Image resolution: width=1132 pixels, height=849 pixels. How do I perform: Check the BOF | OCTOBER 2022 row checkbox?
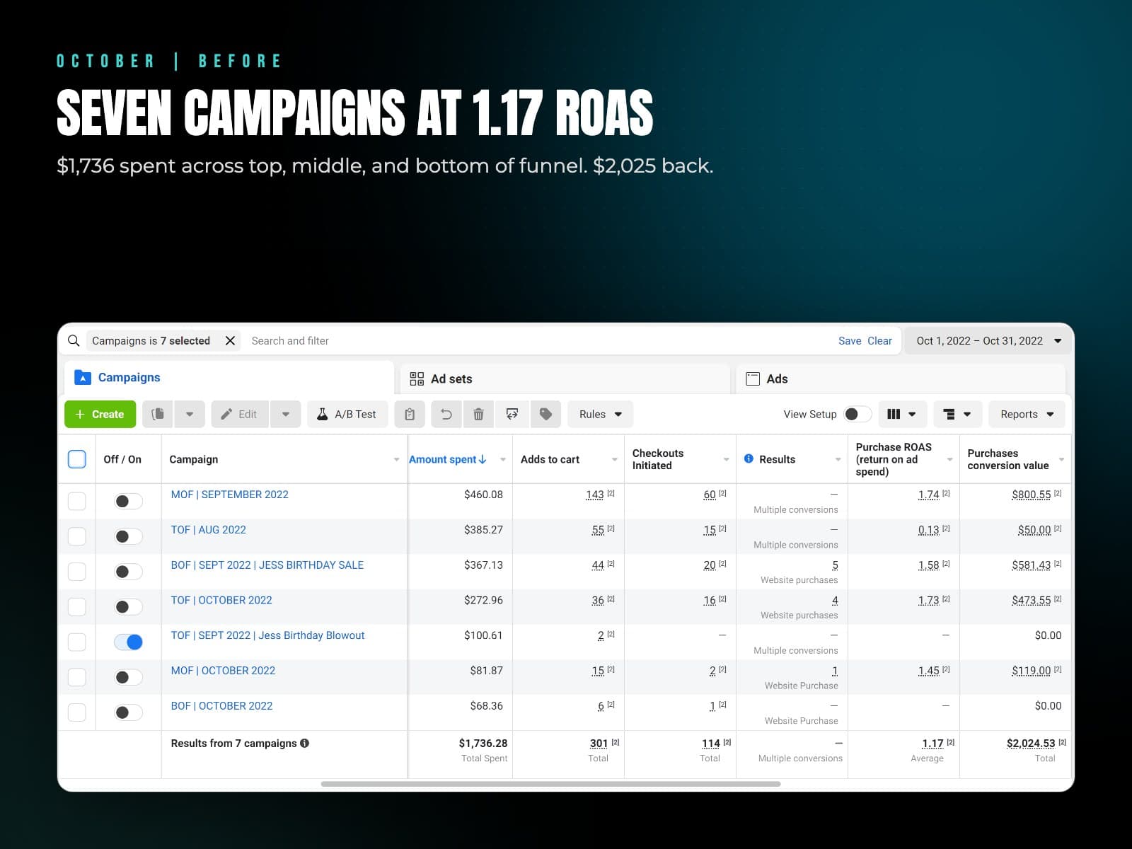coord(77,712)
